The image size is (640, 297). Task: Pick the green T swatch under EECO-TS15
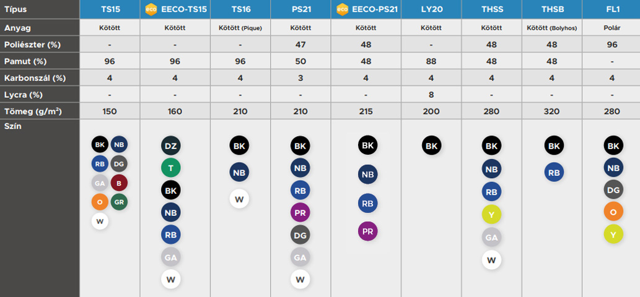[x=171, y=168]
